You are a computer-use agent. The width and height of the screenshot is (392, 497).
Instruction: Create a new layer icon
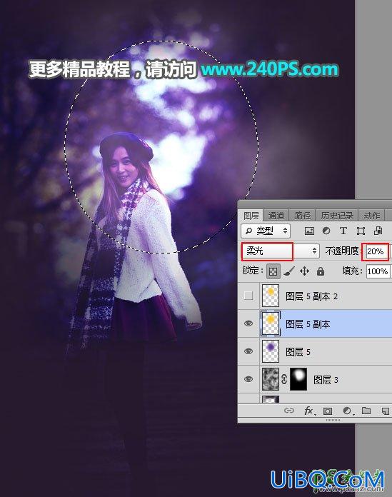(x=386, y=411)
